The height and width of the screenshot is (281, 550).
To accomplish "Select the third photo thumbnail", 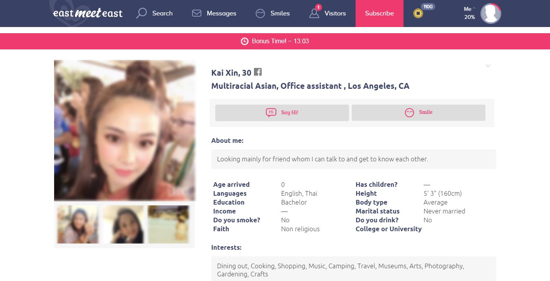I will (x=169, y=224).
